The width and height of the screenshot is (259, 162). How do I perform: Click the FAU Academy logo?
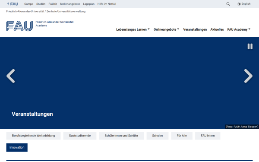pyautogui.click(x=40, y=26)
